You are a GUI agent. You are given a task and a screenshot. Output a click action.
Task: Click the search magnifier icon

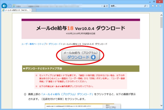click(x=145, y=6)
